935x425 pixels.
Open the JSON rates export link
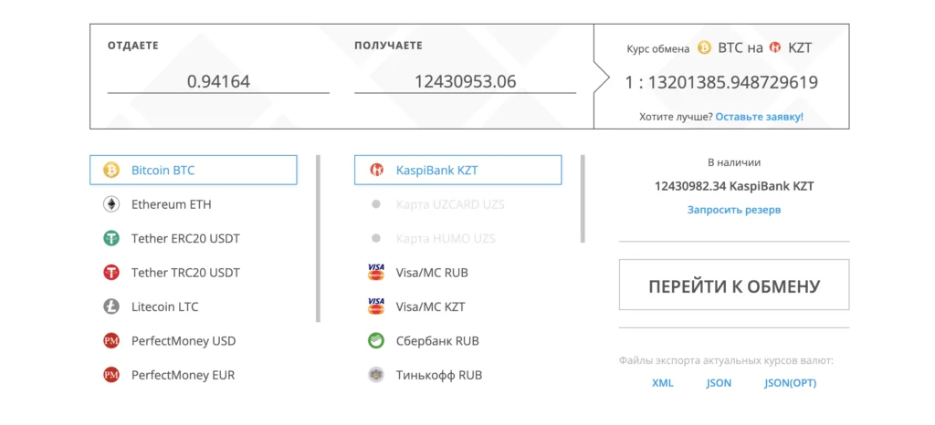pyautogui.click(x=720, y=383)
